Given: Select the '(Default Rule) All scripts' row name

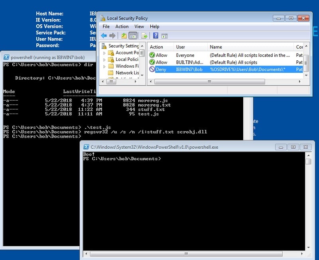Looking at the screenshot, I should click(x=234, y=62).
